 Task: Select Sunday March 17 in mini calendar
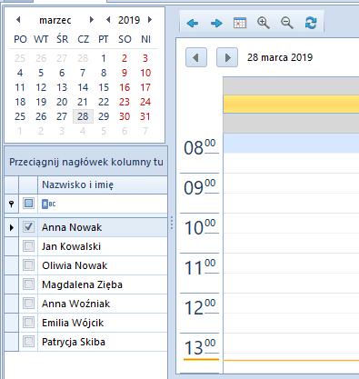pyautogui.click(x=145, y=87)
